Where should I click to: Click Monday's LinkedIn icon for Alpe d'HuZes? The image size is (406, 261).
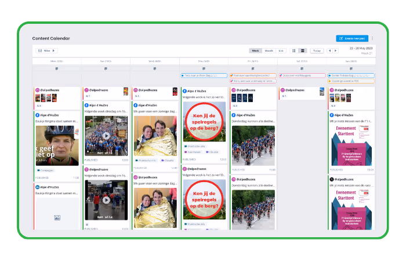(x=38, y=187)
